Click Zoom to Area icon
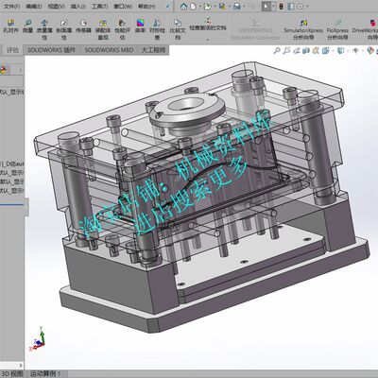 (286, 50)
